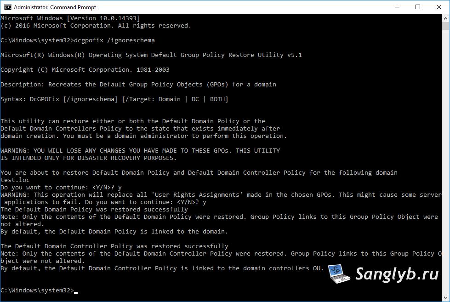Viewport: 450px width, 302px height.
Task: Click the scrollbar up arrow
Action: coord(445,18)
